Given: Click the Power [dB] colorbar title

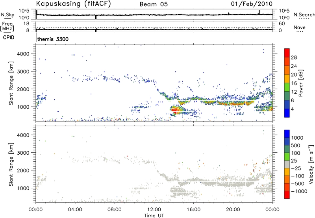Looking at the screenshot, I should pos(301,83).
